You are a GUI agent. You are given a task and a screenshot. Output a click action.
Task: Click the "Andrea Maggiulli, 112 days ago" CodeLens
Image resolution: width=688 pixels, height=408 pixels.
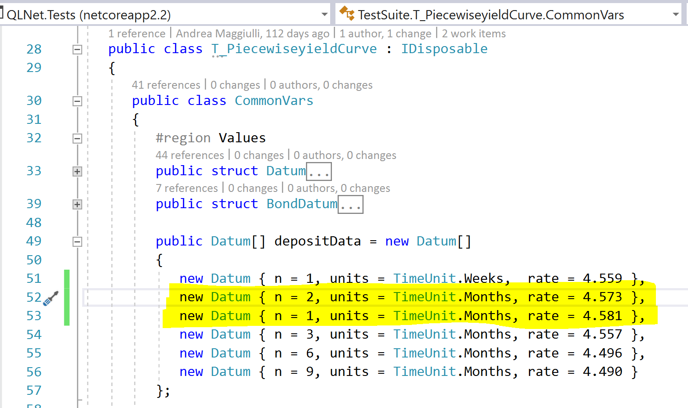(253, 33)
